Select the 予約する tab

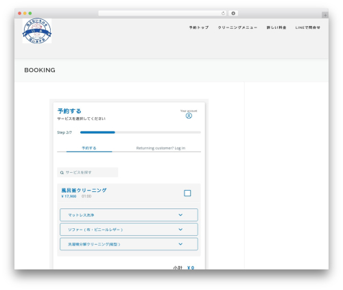click(89, 148)
